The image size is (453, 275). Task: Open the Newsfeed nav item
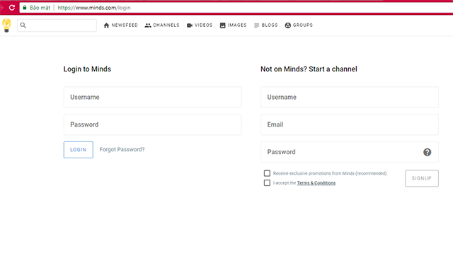pyautogui.click(x=120, y=25)
